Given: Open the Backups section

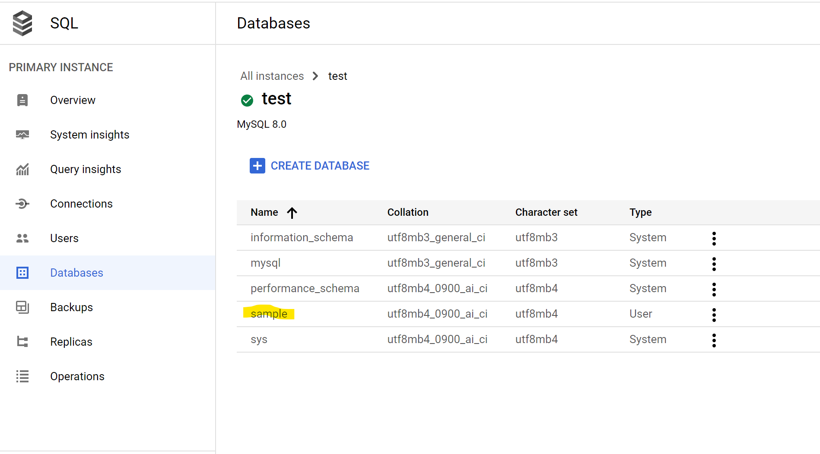Looking at the screenshot, I should point(72,307).
